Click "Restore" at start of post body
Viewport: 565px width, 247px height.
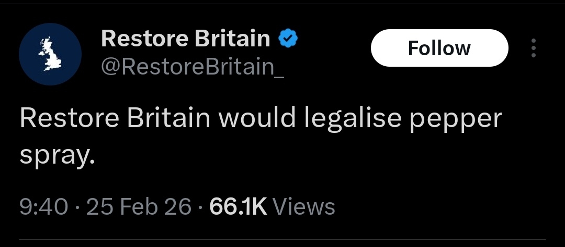[70, 119]
